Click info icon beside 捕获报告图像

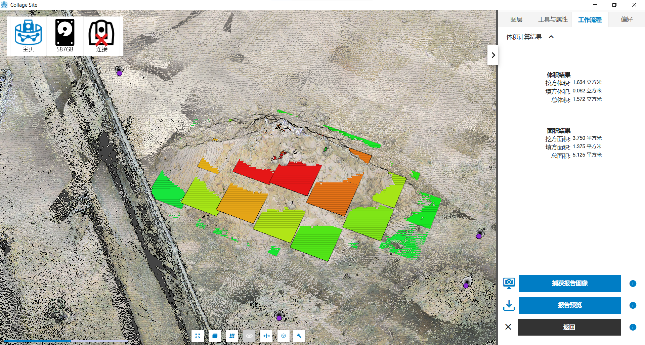pyautogui.click(x=633, y=284)
